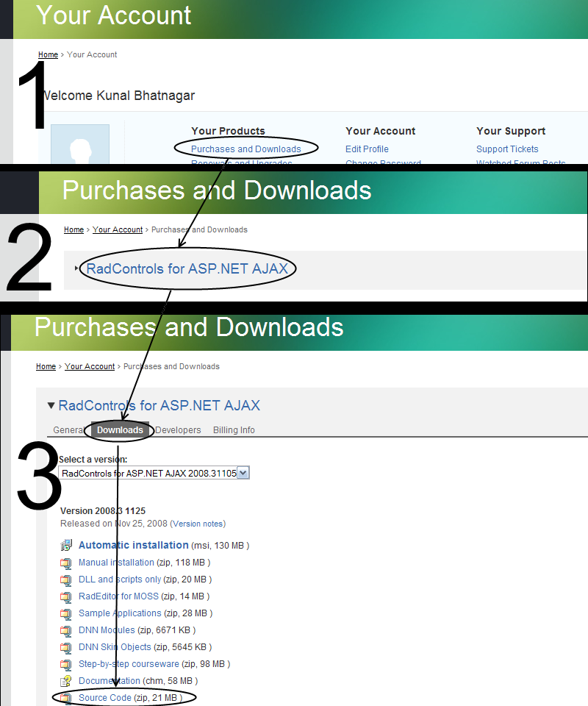588x706 pixels.
Task: Click the zip icon beside Sample Applications
Action: [x=66, y=613]
